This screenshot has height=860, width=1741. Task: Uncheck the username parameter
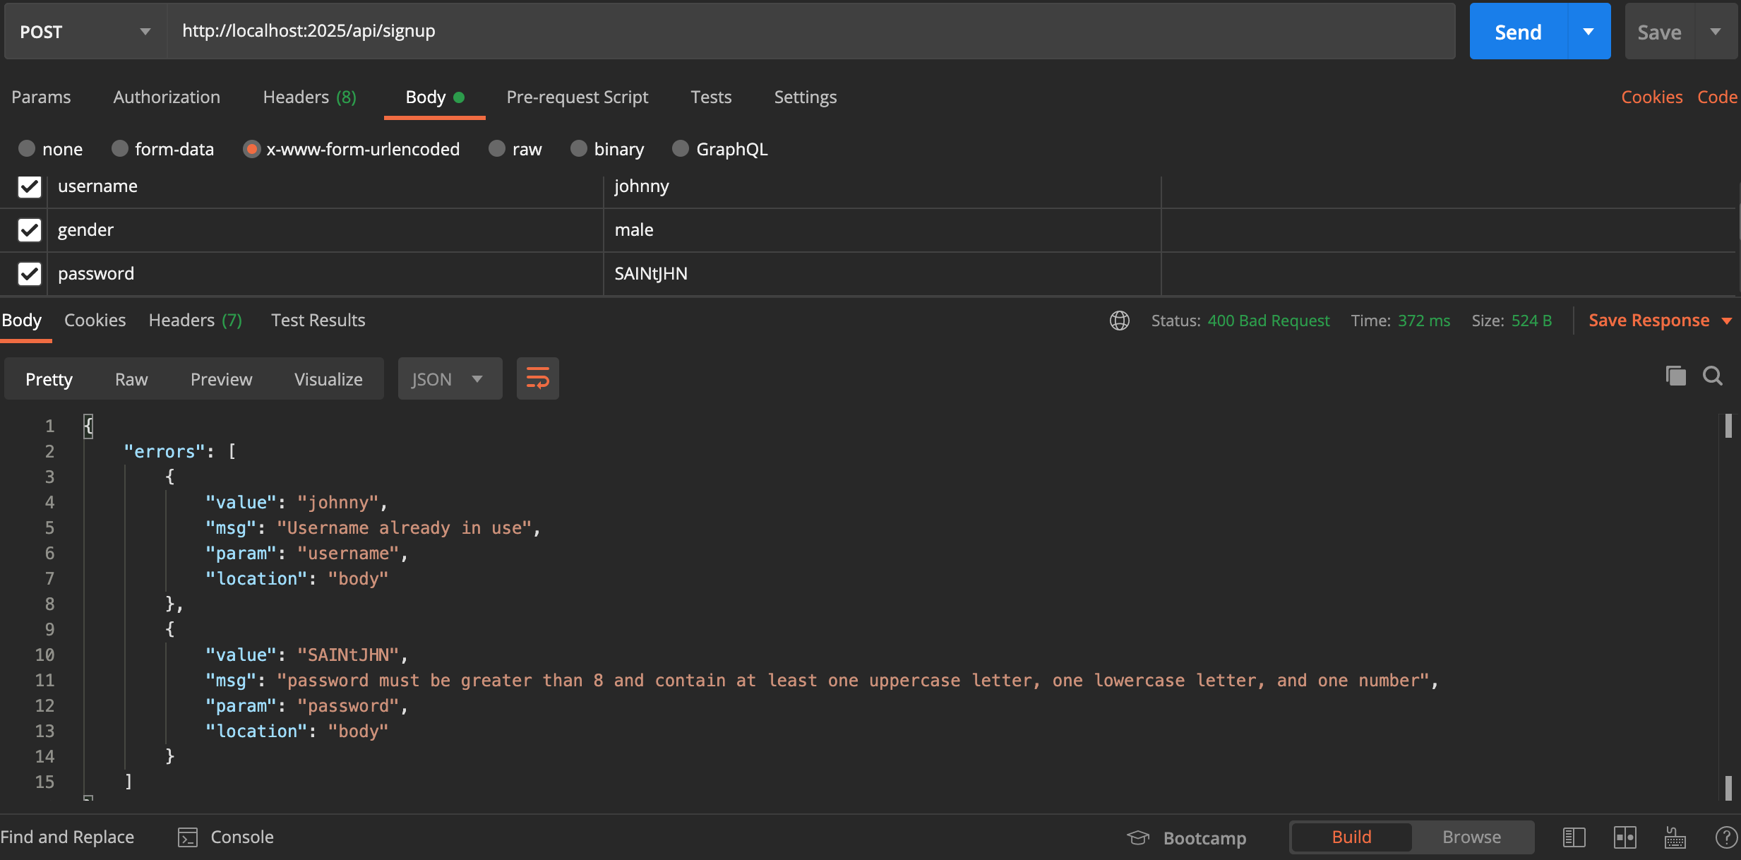[x=29, y=186]
